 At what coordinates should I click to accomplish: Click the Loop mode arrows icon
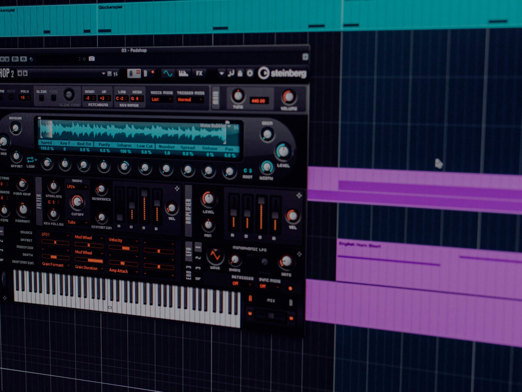[x=30, y=160]
